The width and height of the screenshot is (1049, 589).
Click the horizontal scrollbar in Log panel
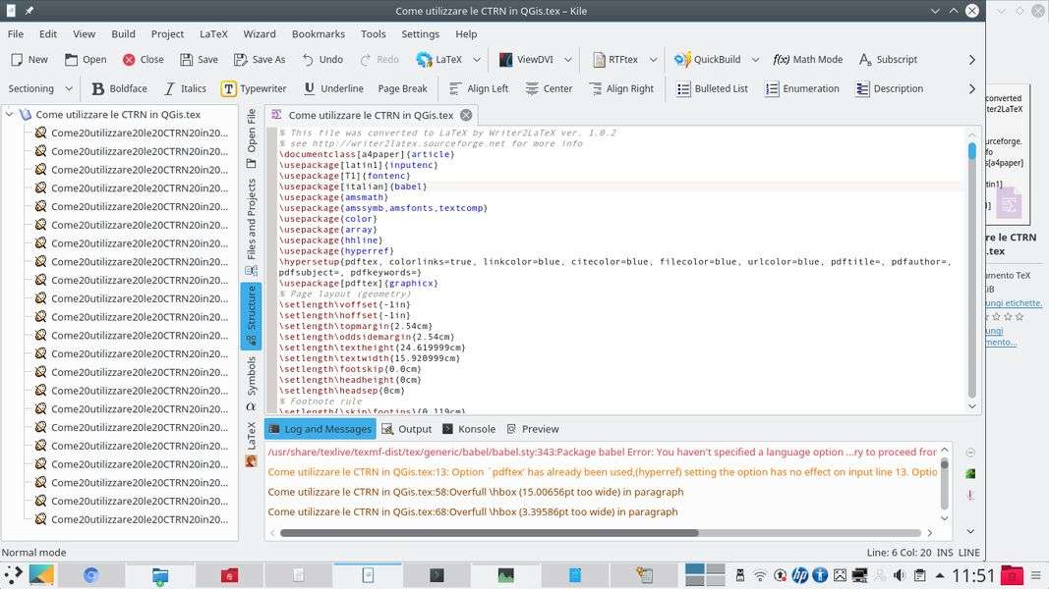(x=489, y=533)
